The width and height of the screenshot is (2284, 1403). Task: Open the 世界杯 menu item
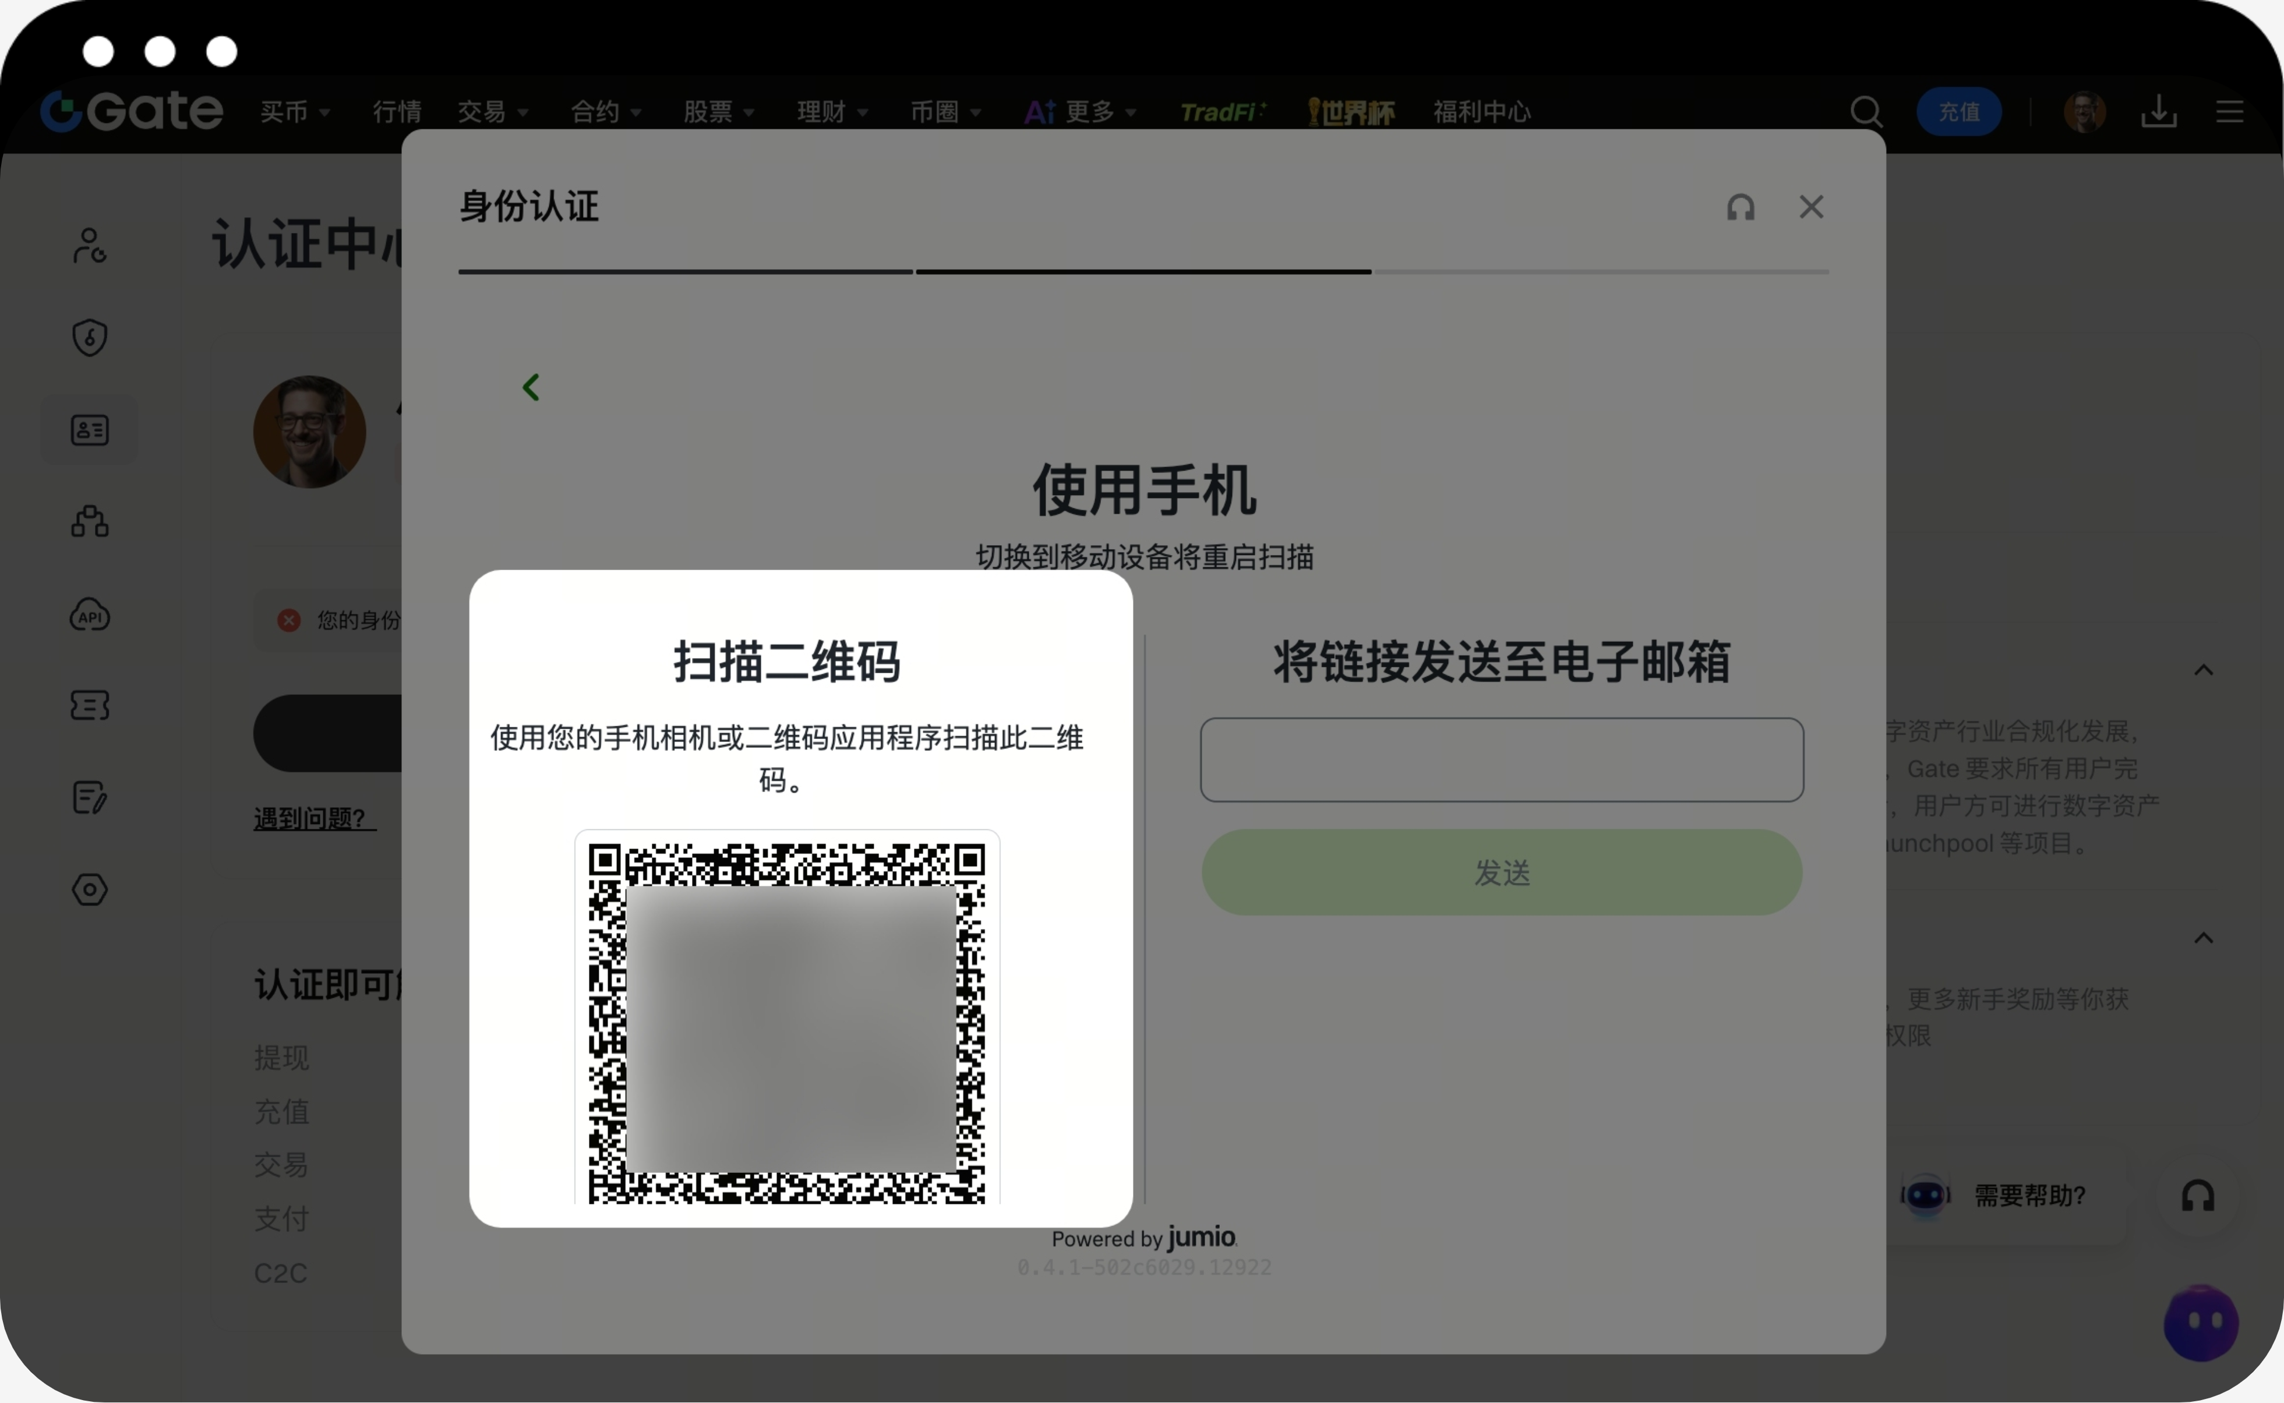pyautogui.click(x=1350, y=112)
